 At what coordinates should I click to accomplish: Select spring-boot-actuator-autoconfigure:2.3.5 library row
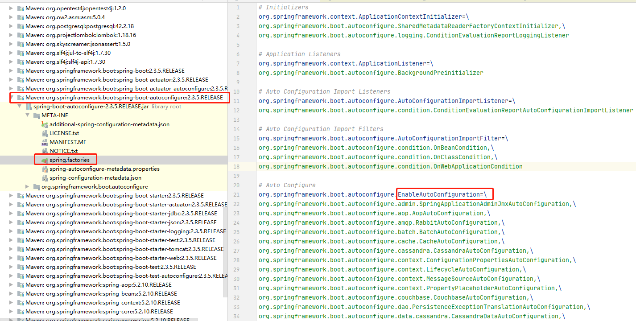coord(114,89)
